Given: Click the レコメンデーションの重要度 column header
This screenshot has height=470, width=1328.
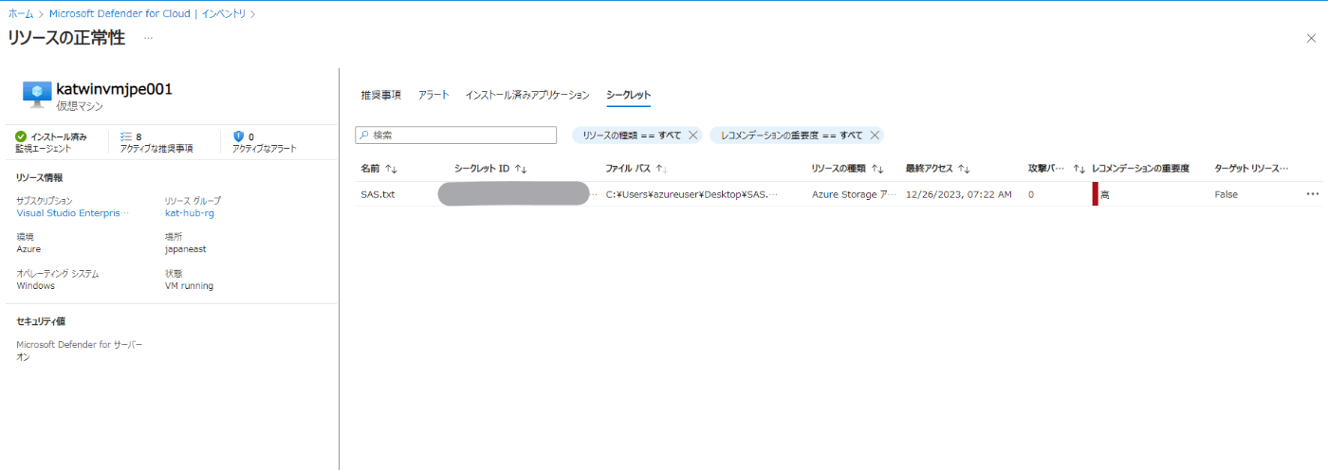Looking at the screenshot, I should (1140, 169).
